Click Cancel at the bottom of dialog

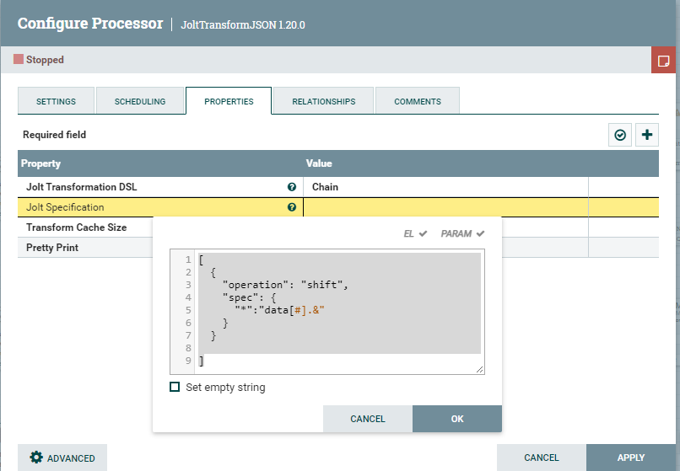(541, 458)
